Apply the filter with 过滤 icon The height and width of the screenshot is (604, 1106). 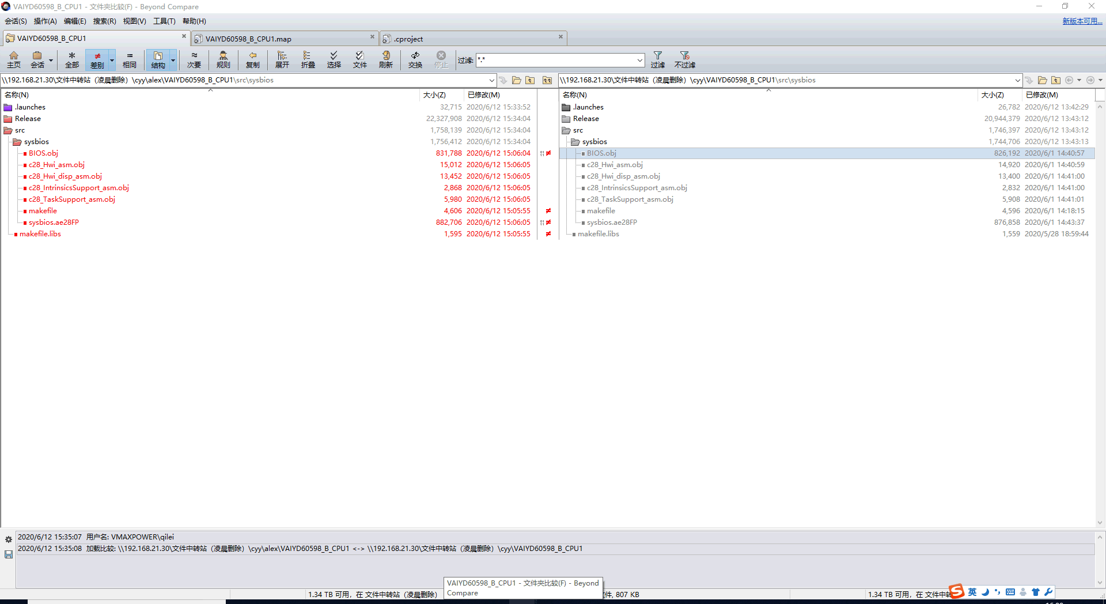tap(658, 59)
